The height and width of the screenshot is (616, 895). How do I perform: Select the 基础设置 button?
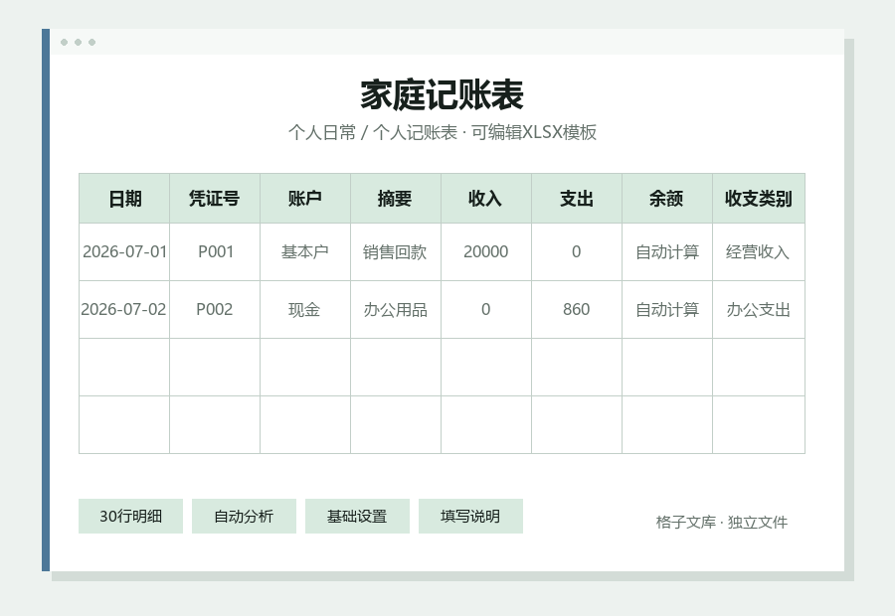click(357, 517)
